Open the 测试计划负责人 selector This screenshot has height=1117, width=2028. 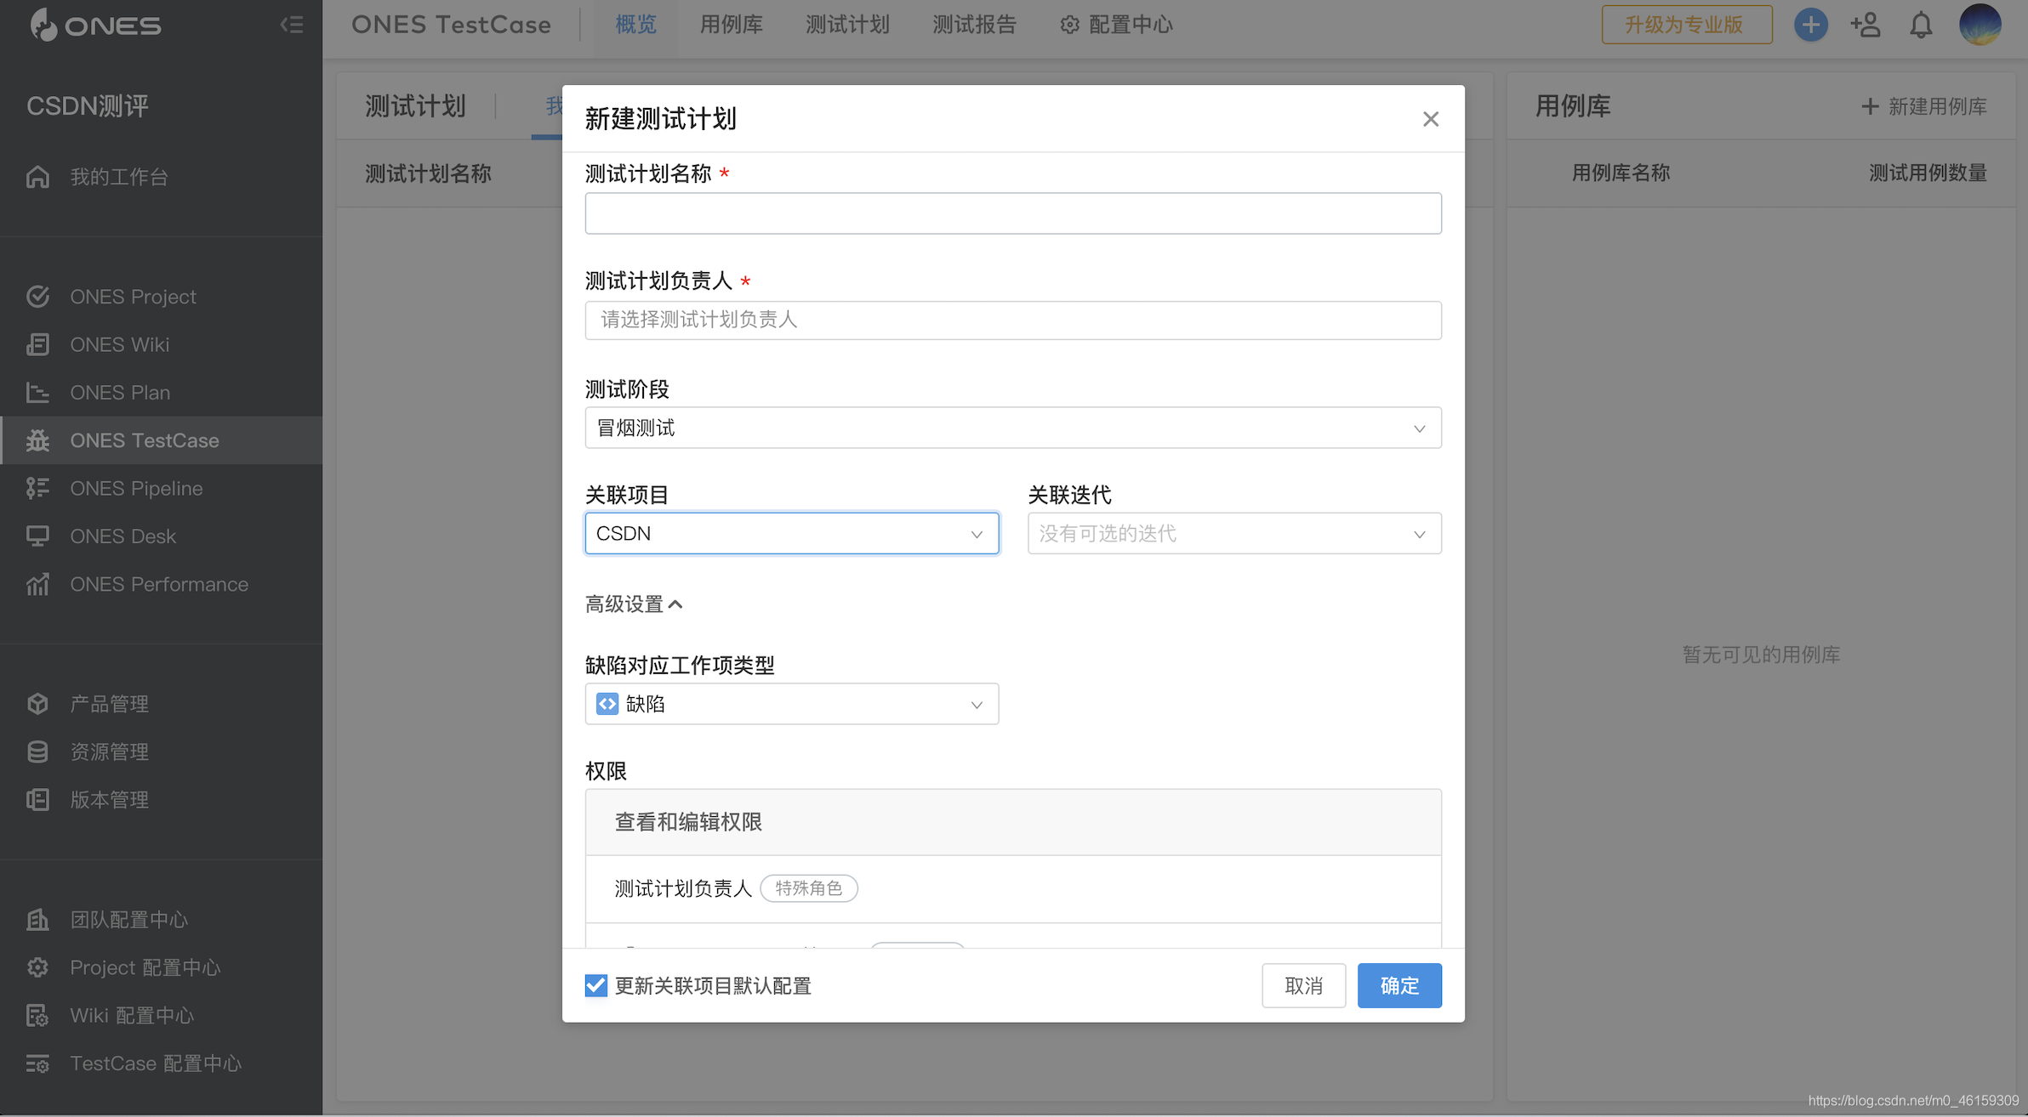(x=1013, y=320)
